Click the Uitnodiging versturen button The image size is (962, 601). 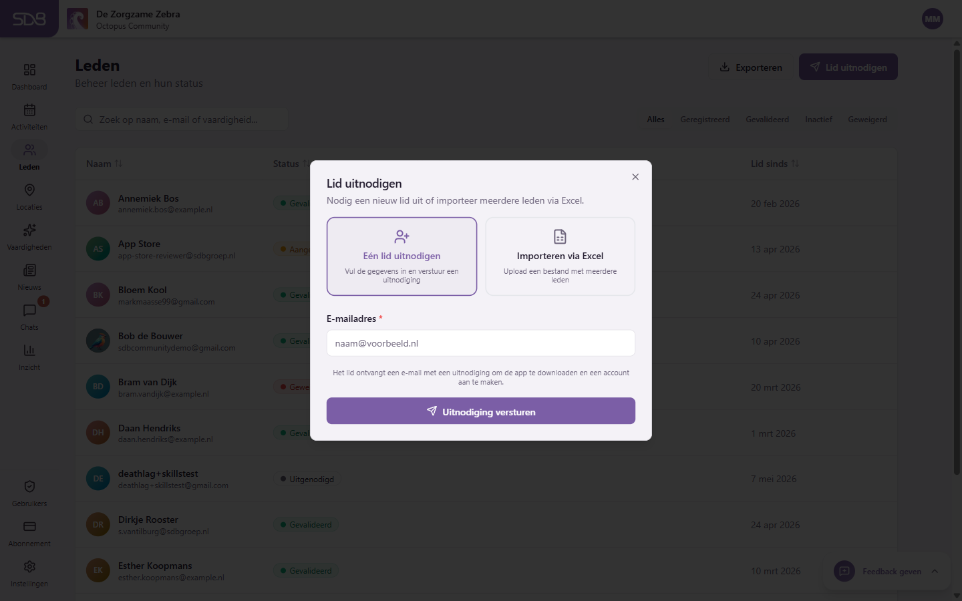click(x=481, y=411)
